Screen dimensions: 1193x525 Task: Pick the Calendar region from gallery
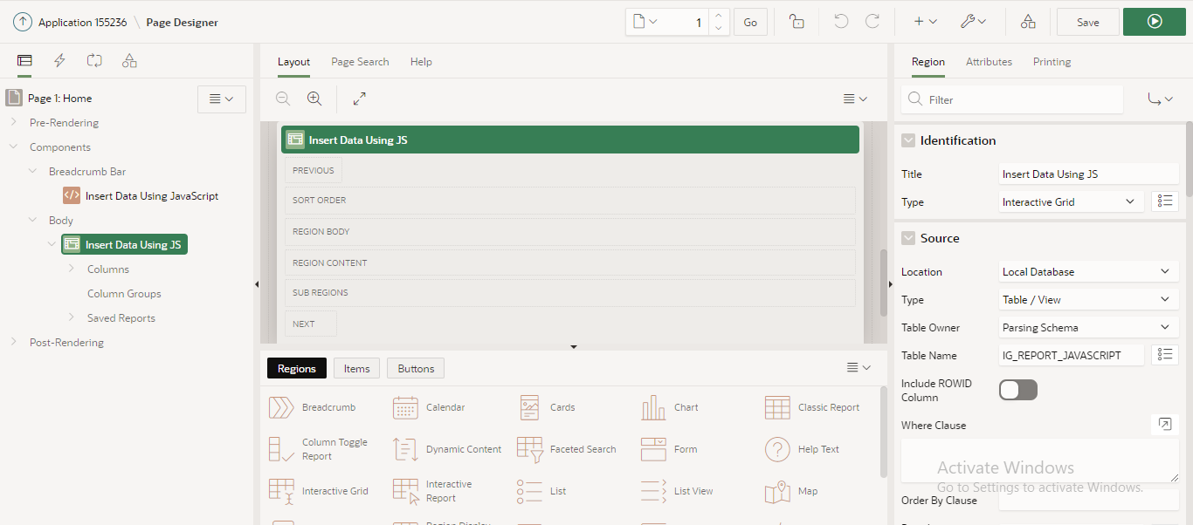coord(428,407)
